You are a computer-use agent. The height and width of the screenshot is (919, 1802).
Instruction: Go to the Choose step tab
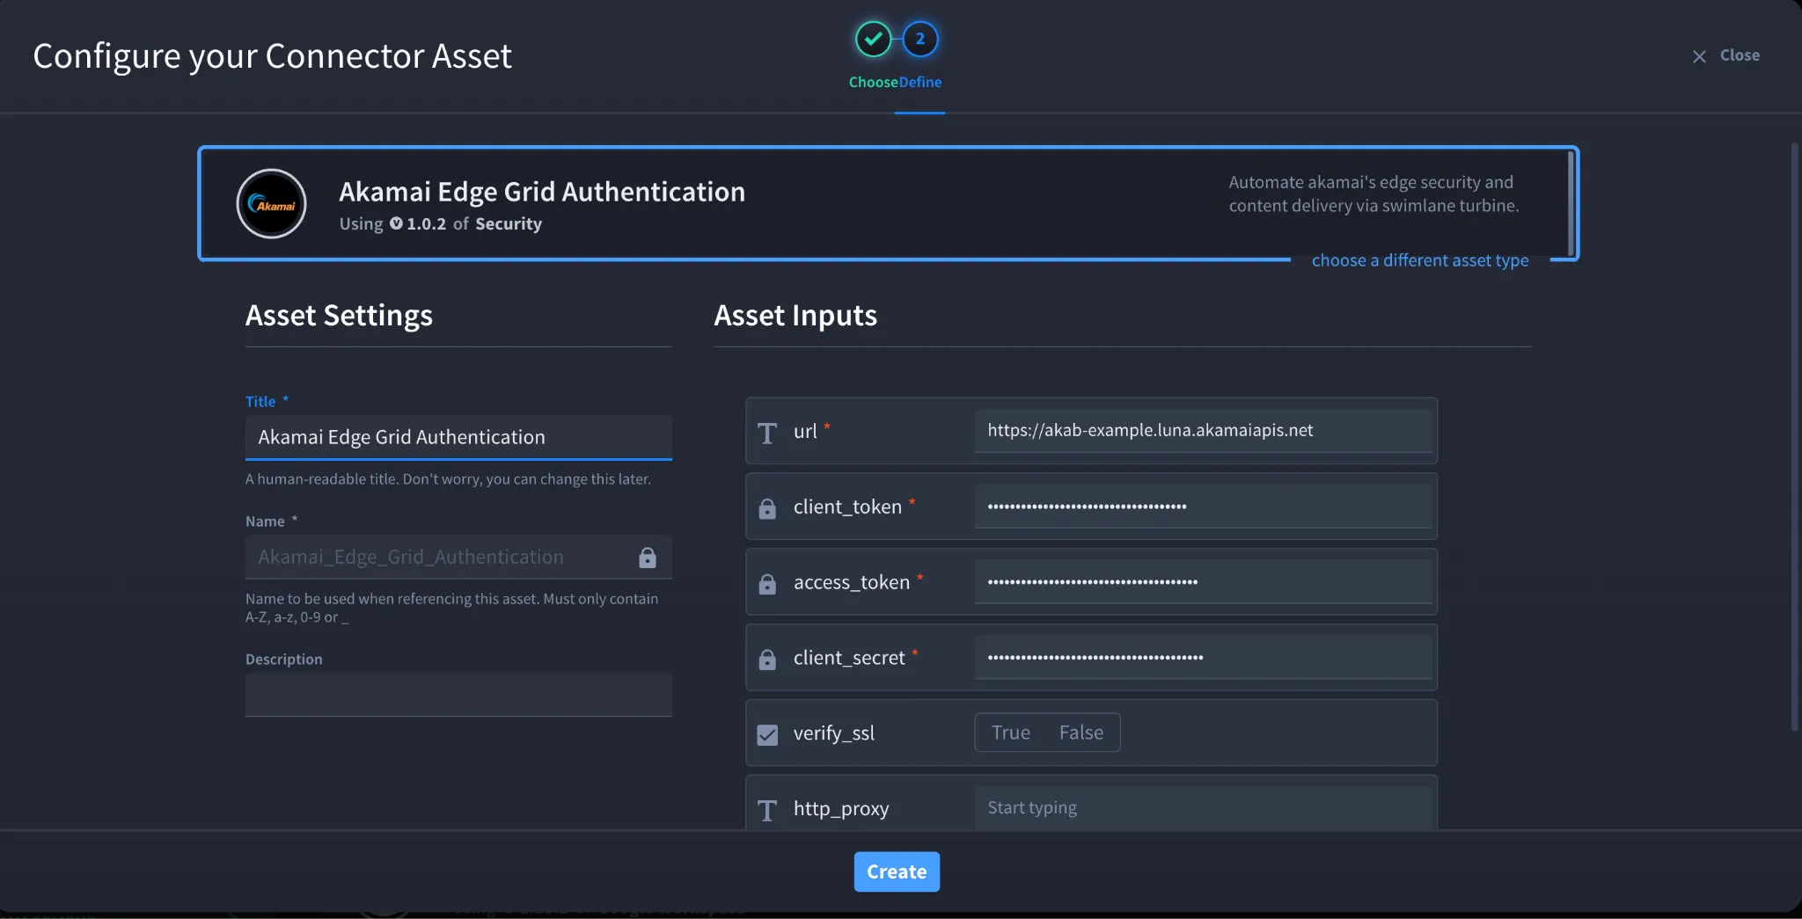tap(873, 82)
